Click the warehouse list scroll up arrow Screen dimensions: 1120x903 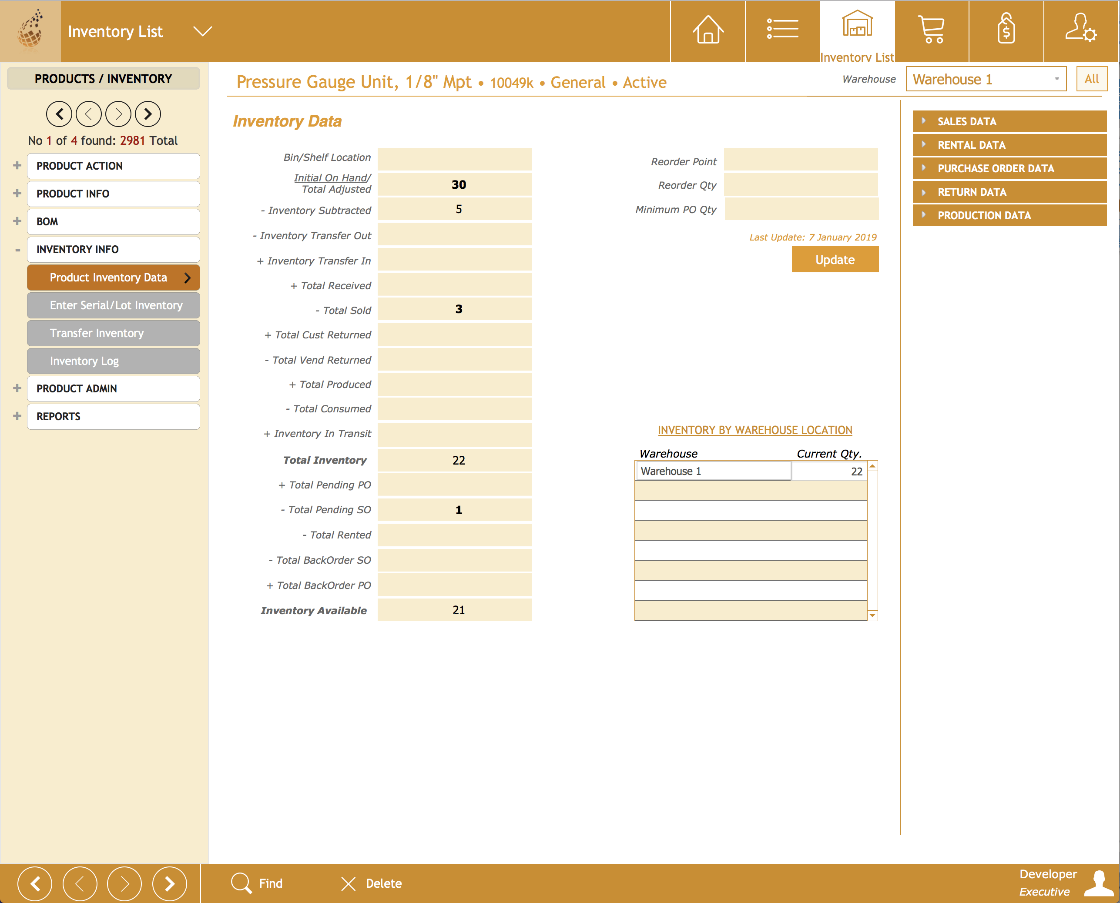click(872, 465)
